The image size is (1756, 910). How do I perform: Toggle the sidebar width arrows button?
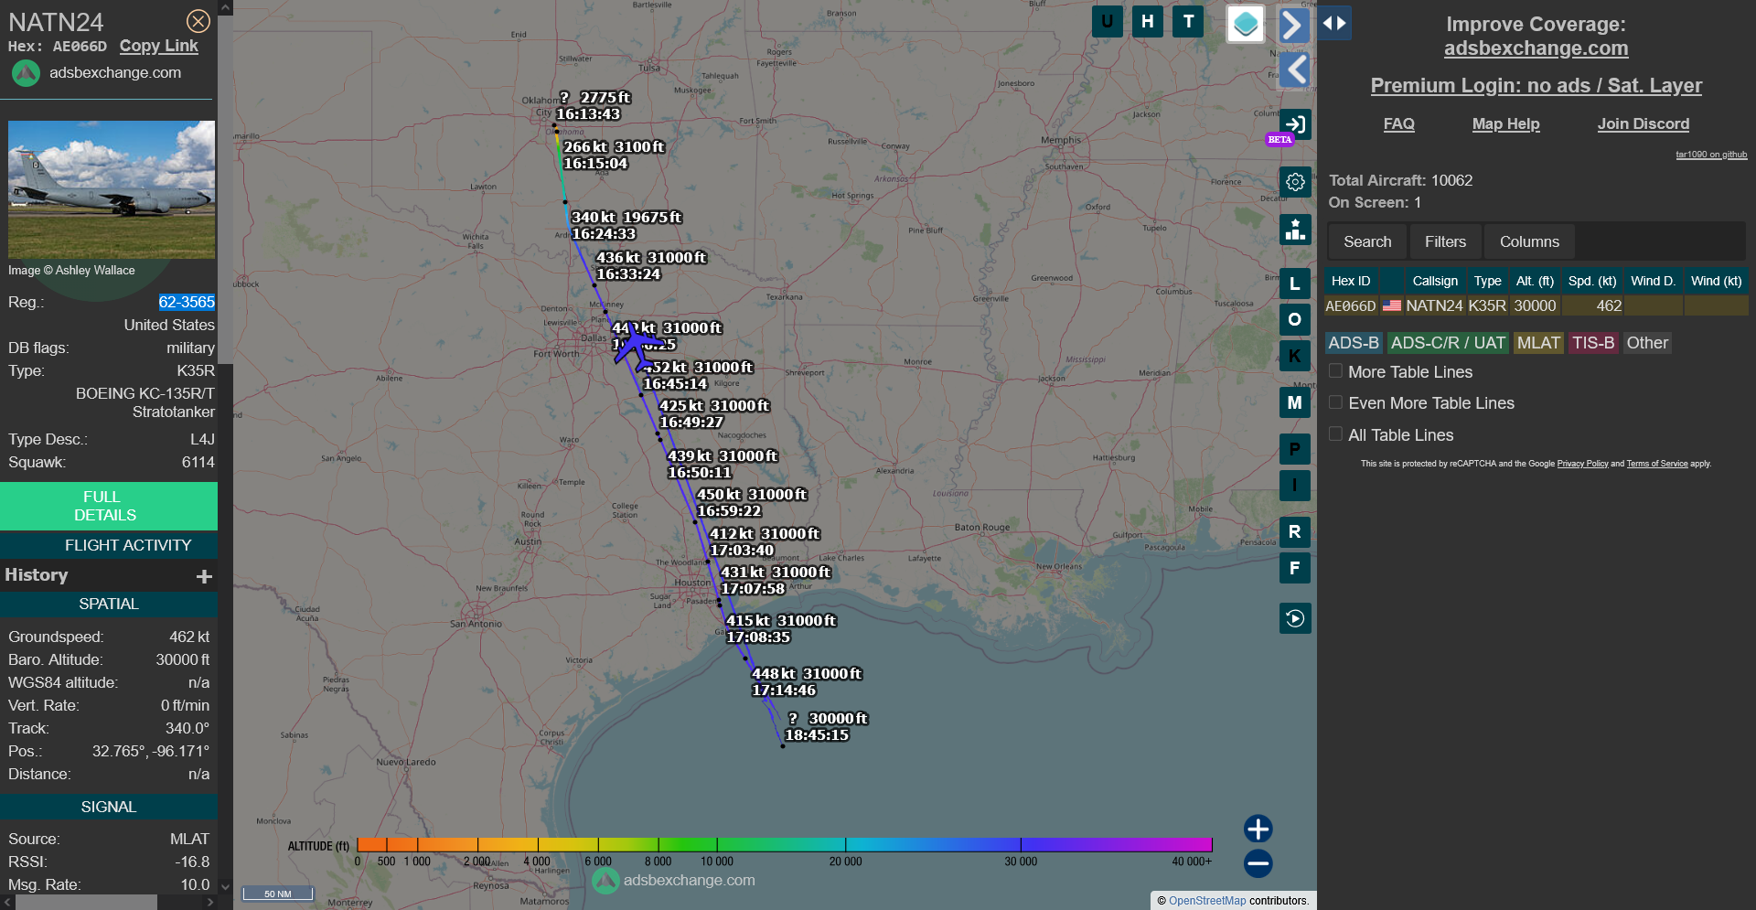tap(1334, 23)
